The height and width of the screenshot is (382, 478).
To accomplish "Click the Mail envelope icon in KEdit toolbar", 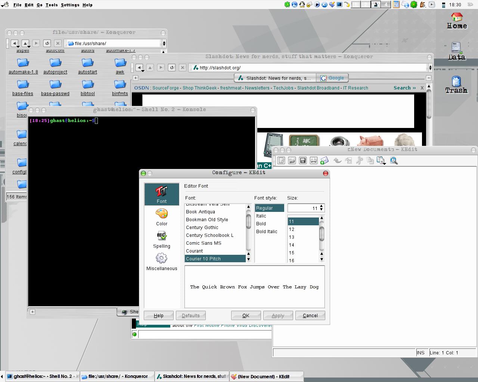I will pyautogui.click(x=324, y=160).
